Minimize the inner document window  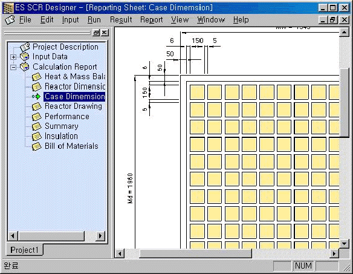click(323, 20)
